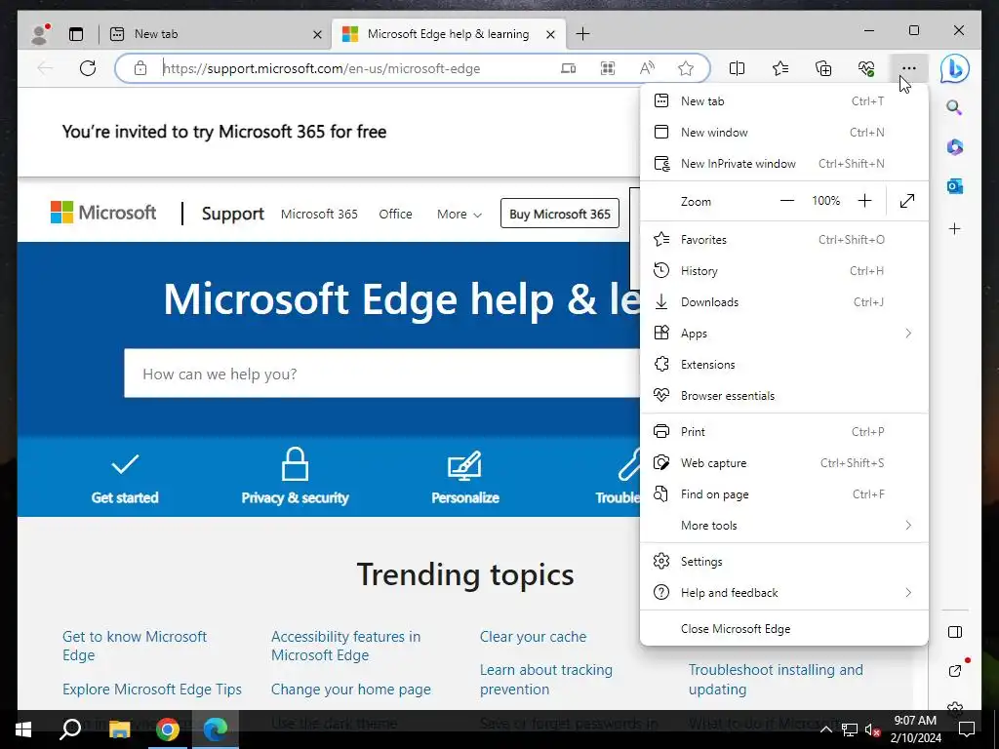Open Change your home page link

point(351,690)
